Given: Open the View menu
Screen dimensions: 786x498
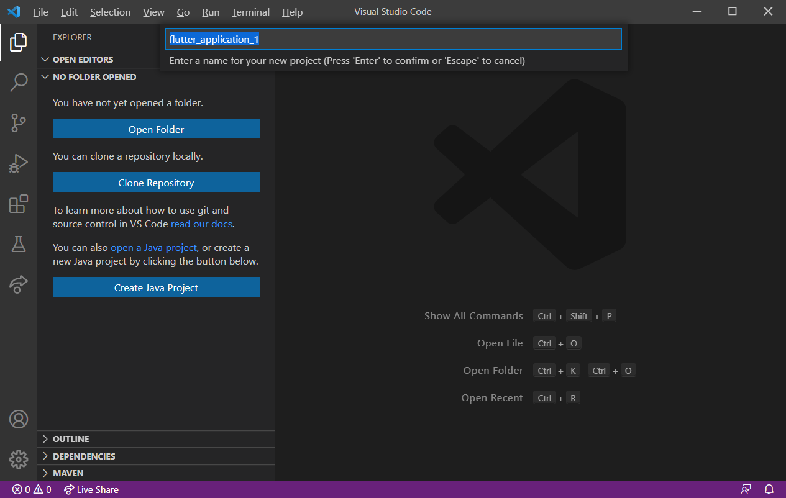Looking at the screenshot, I should 153,12.
